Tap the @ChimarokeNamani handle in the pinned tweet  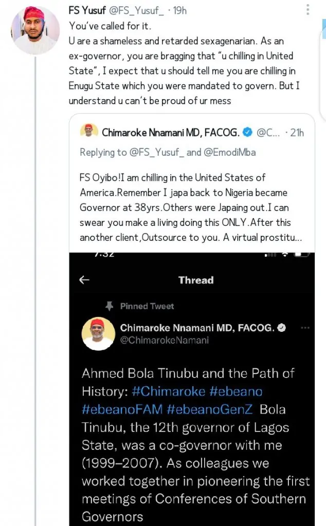pyautogui.click(x=164, y=340)
